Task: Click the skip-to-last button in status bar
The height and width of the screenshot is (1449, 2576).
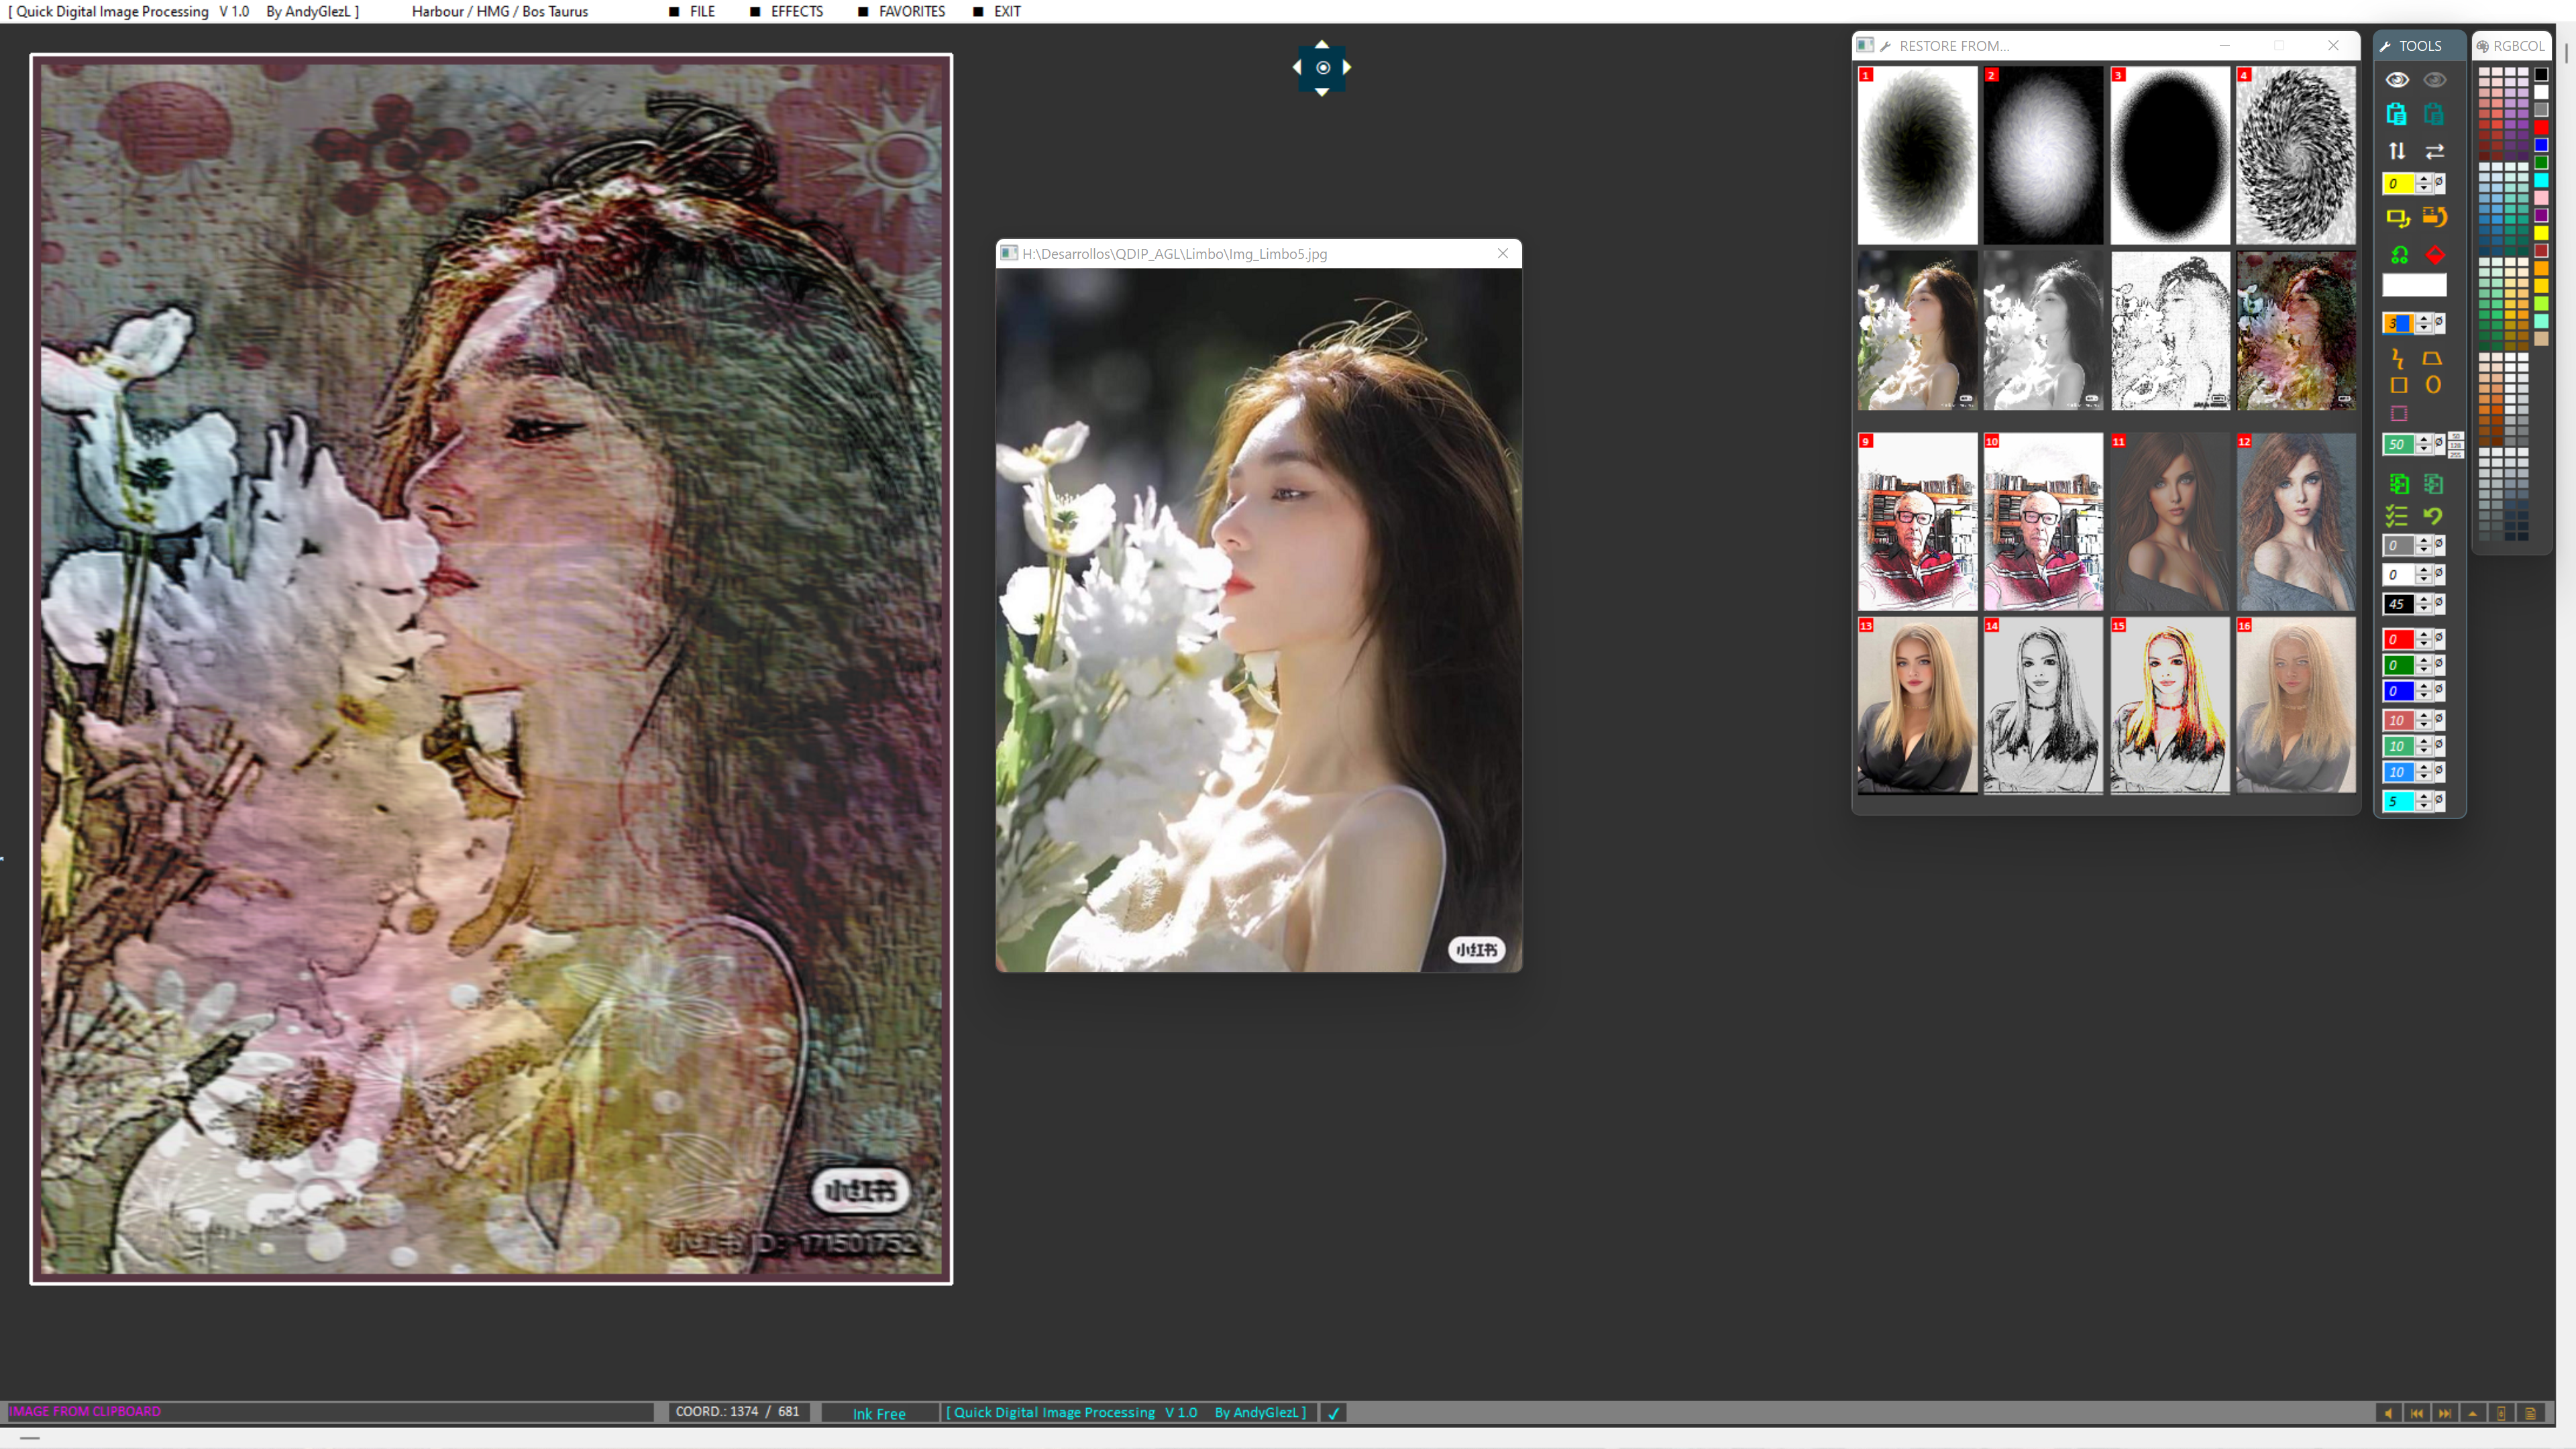Action: click(x=2445, y=1413)
